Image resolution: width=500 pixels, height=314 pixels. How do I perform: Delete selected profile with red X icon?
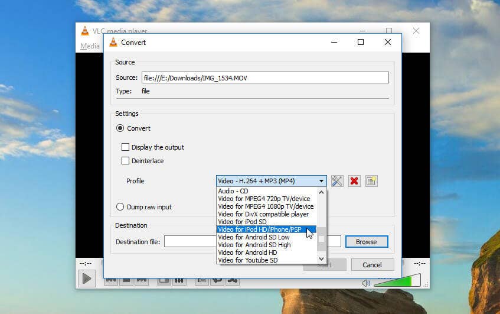coord(354,181)
